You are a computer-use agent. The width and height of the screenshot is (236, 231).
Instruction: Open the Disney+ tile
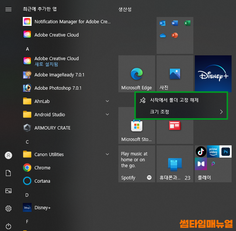(x=213, y=73)
